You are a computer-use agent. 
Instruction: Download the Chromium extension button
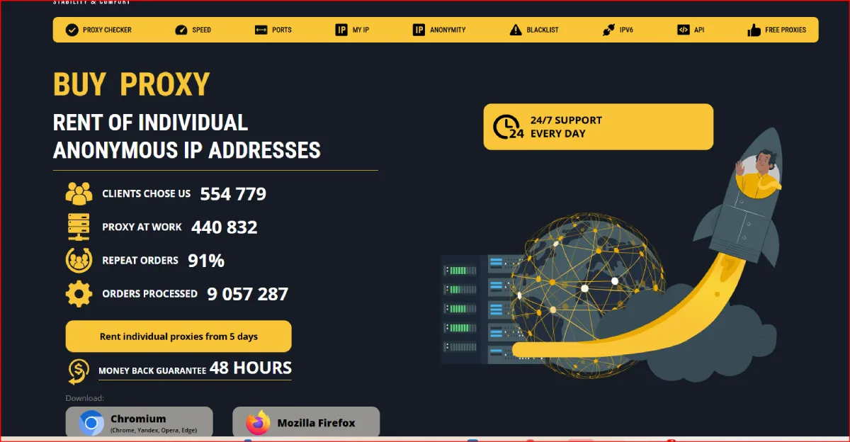140,422
